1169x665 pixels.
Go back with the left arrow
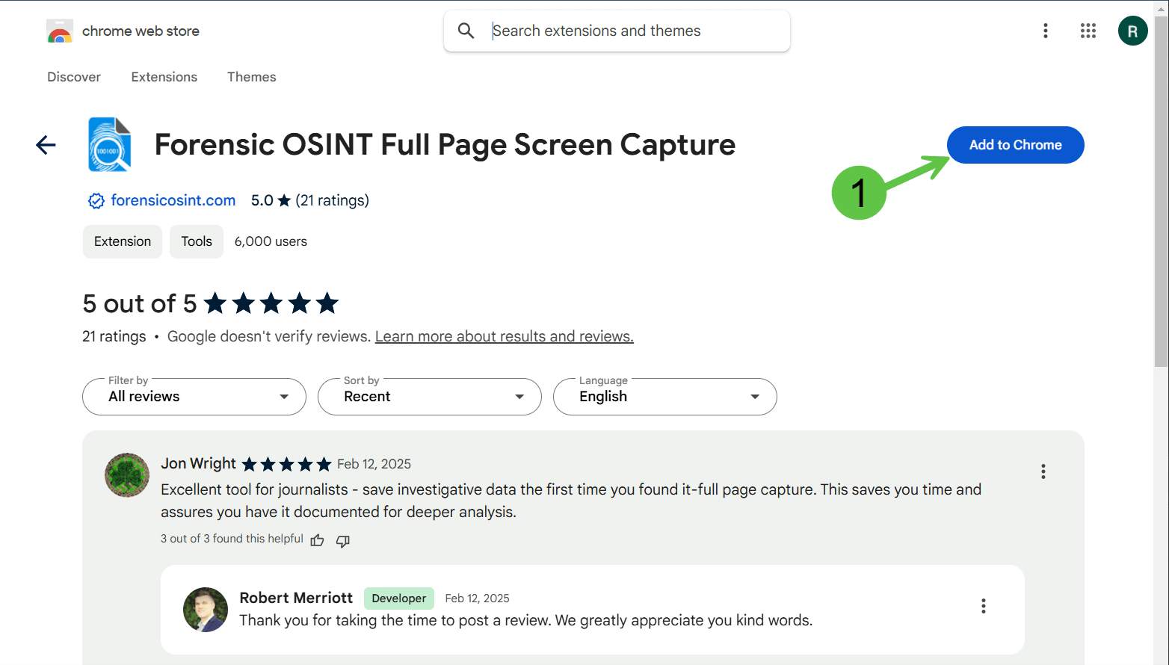click(x=46, y=145)
